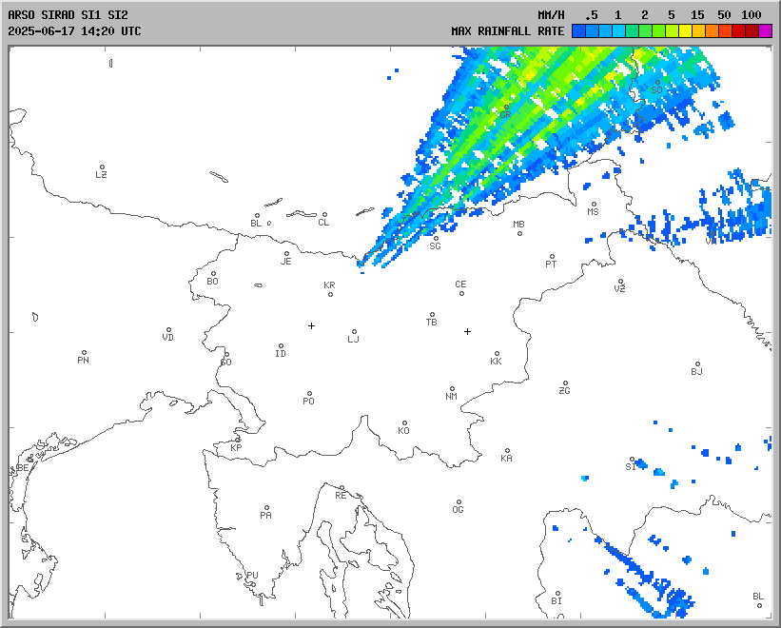The height and width of the screenshot is (628, 781).
Task: Click the KP city marker near the coast
Action: 238,440
